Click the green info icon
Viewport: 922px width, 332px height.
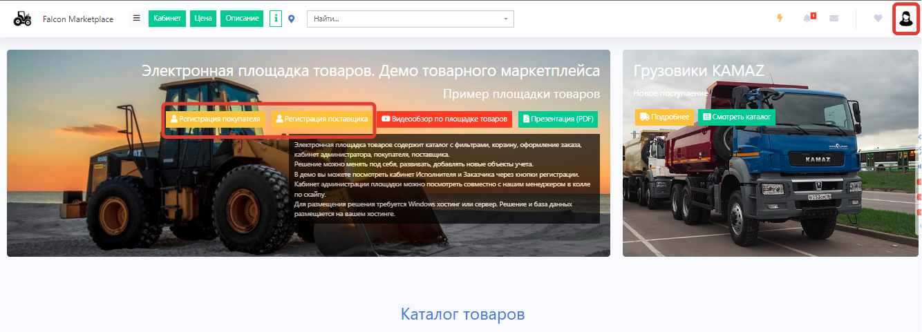point(276,19)
